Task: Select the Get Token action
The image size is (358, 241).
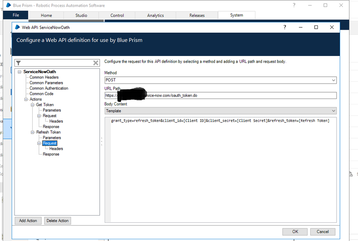Action: click(x=45, y=105)
